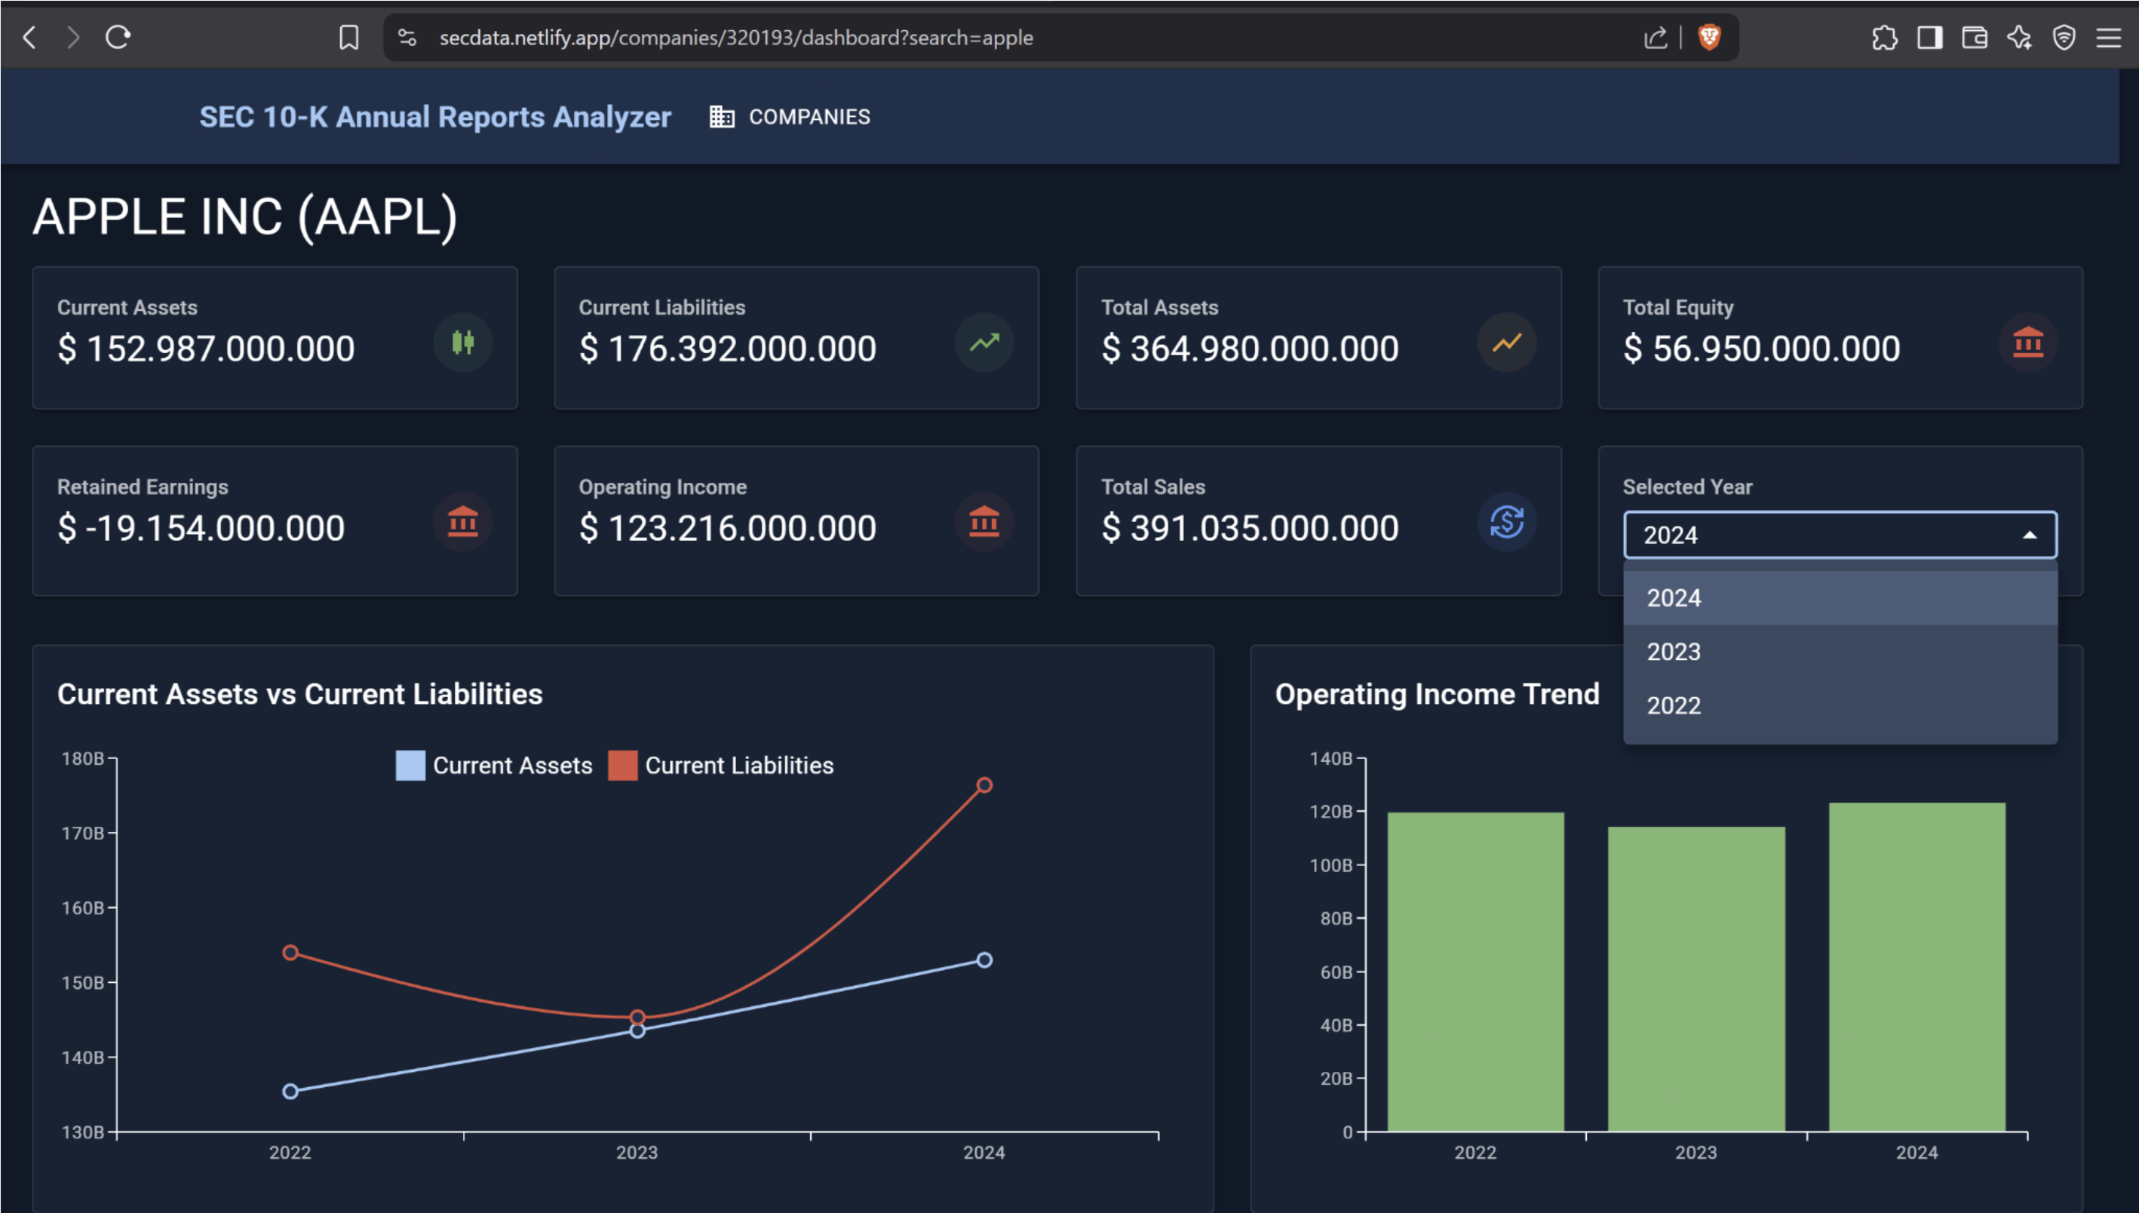Click the currency exchange icon on Total Sales card
2139x1213 pixels.
coord(1506,522)
